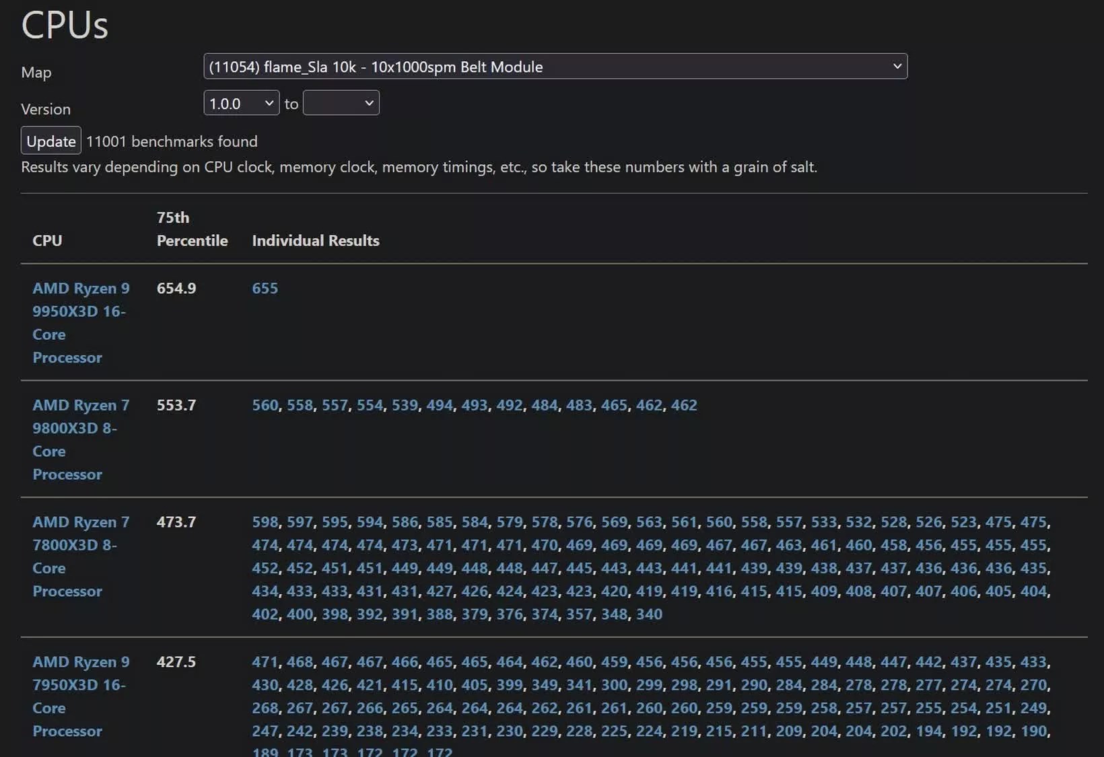Click the Version field label

click(46, 109)
